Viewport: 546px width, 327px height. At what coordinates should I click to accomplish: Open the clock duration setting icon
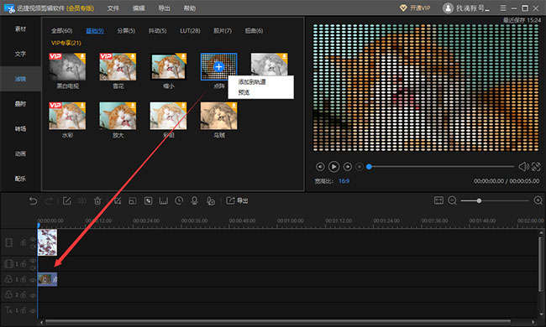[179, 201]
